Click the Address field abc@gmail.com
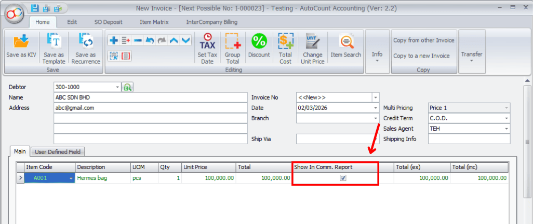This screenshot has width=533, height=224. pos(150,108)
